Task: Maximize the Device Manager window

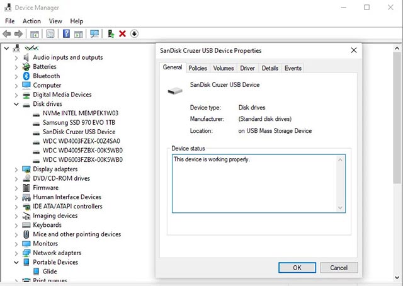Action: (366, 8)
